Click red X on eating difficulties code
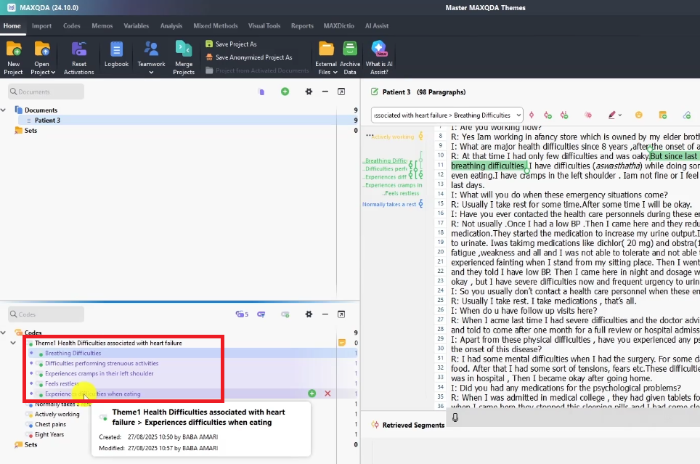This screenshot has height=464, width=700. pyautogui.click(x=327, y=394)
